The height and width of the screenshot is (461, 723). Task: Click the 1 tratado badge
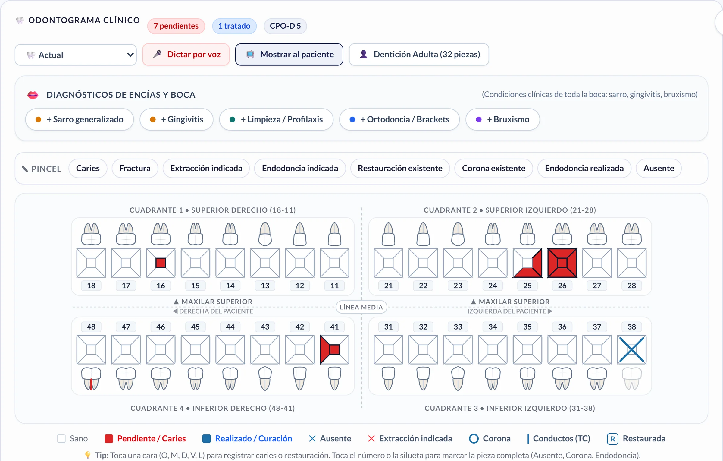point(234,26)
